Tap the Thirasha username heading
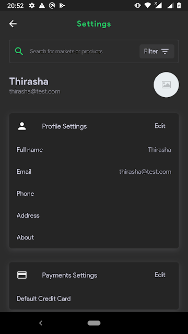 (29, 81)
